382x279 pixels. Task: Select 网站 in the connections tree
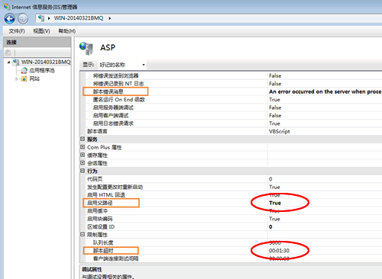pos(34,79)
